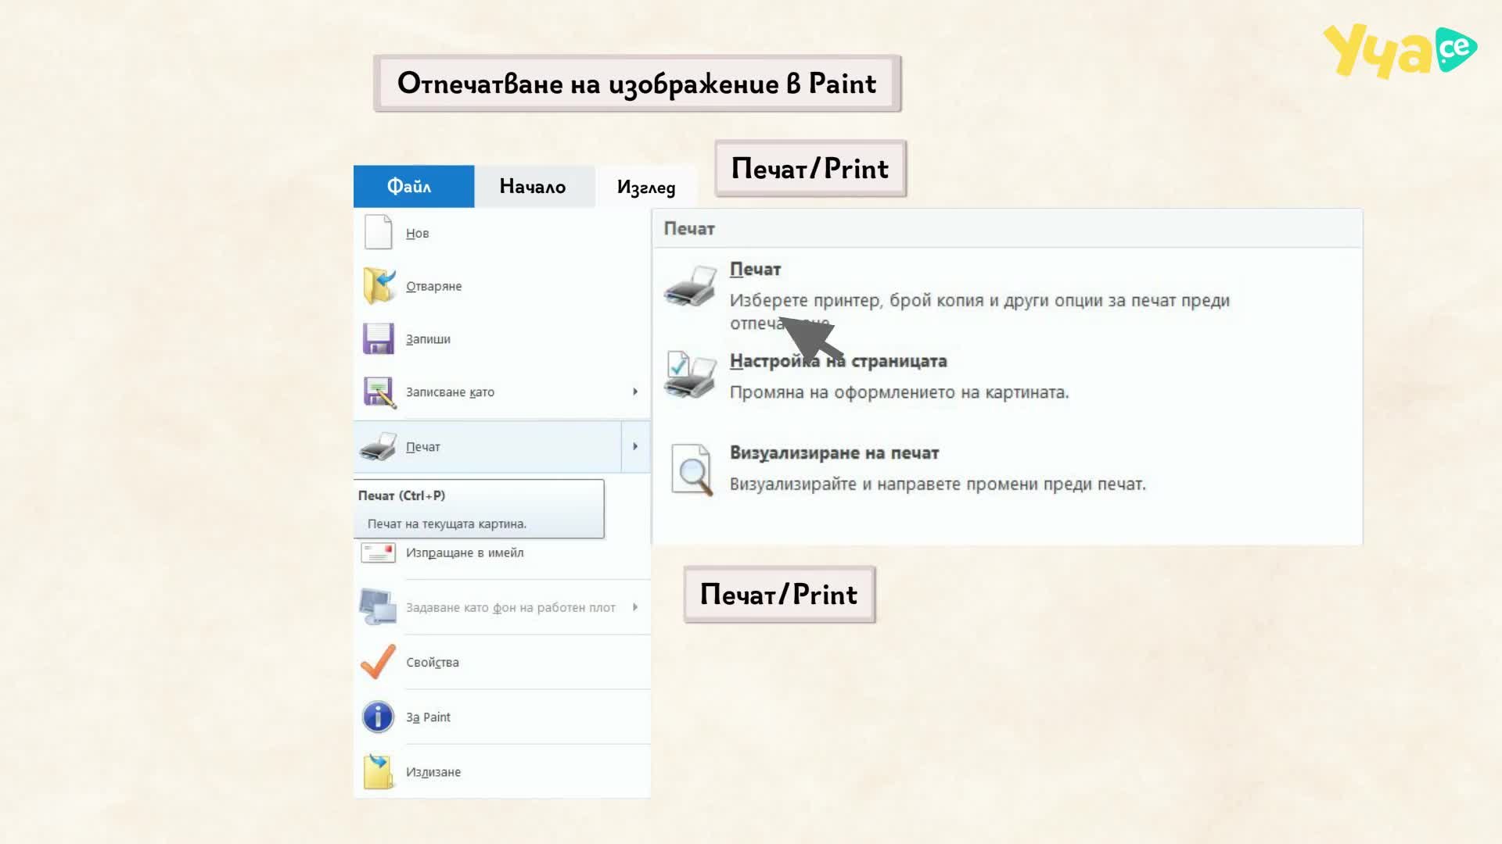Click the Настройка на страницата printer icon
The image size is (1502, 844).
point(690,374)
